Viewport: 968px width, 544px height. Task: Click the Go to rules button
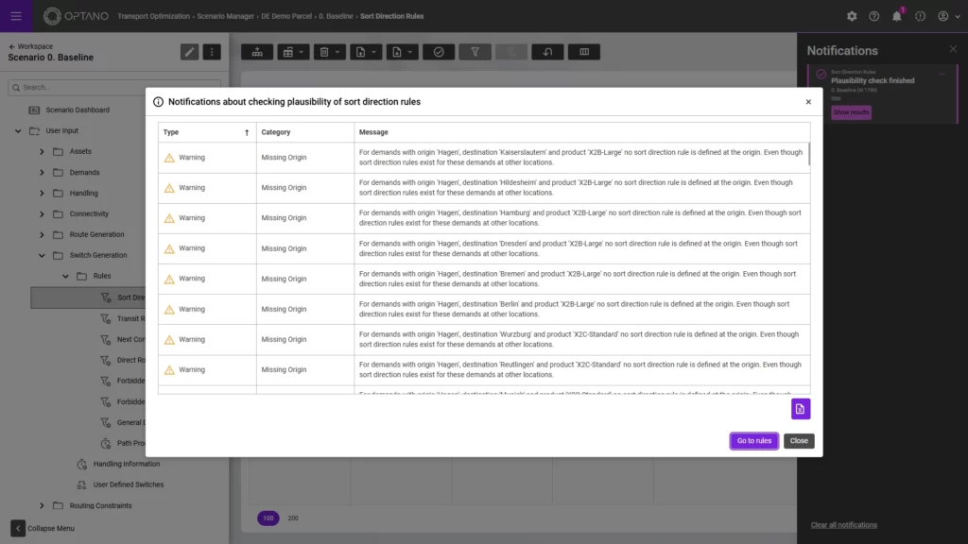point(753,440)
